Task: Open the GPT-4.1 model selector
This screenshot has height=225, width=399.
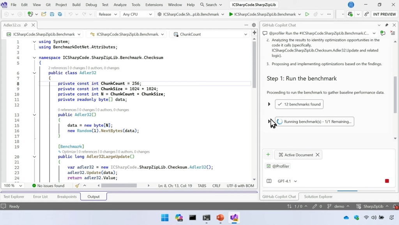Action: [x=287, y=181]
